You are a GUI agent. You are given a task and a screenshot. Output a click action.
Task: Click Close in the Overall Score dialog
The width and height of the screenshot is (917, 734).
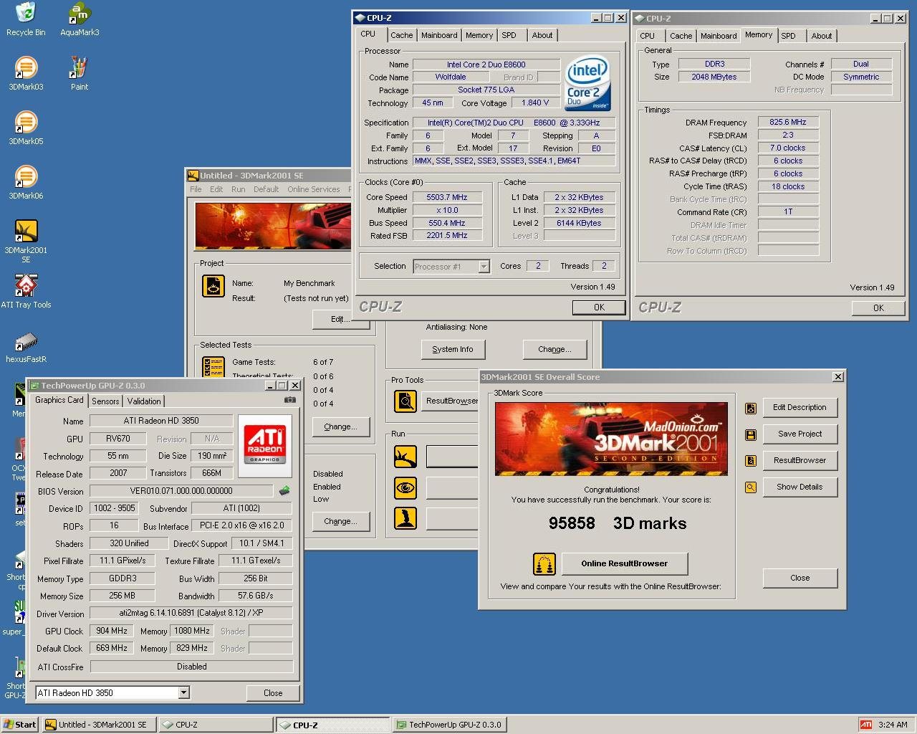pyautogui.click(x=800, y=578)
